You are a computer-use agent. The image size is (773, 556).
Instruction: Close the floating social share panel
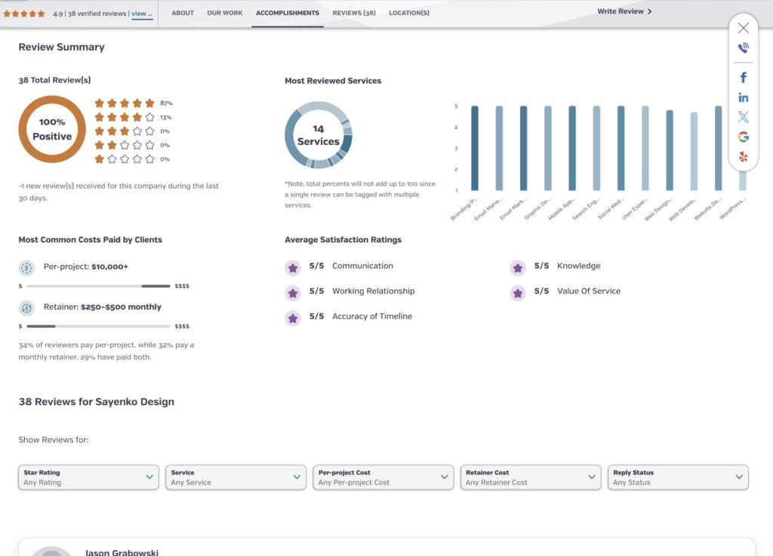(x=743, y=28)
